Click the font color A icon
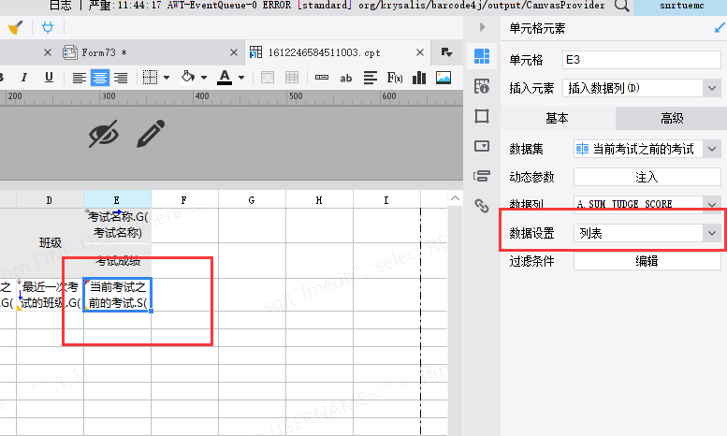Image resolution: width=727 pixels, height=436 pixels. pyautogui.click(x=225, y=78)
